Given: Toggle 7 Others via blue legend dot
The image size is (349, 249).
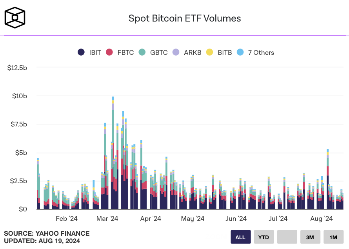Looking at the screenshot, I should click(x=240, y=52).
